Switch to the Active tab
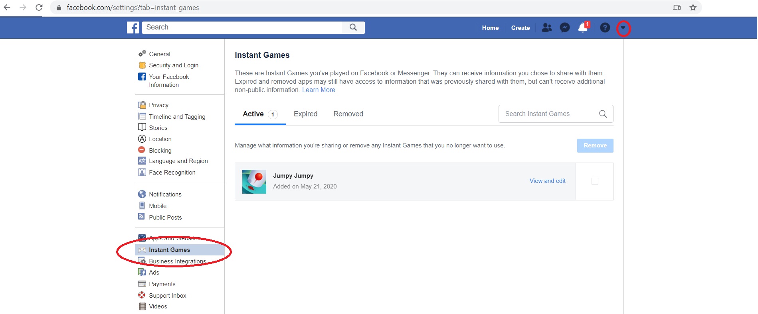This screenshot has width=758, height=314. tap(260, 114)
